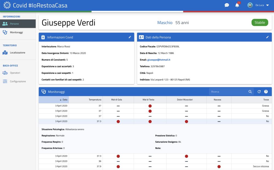Open the chat messages icon

pos(227,5)
